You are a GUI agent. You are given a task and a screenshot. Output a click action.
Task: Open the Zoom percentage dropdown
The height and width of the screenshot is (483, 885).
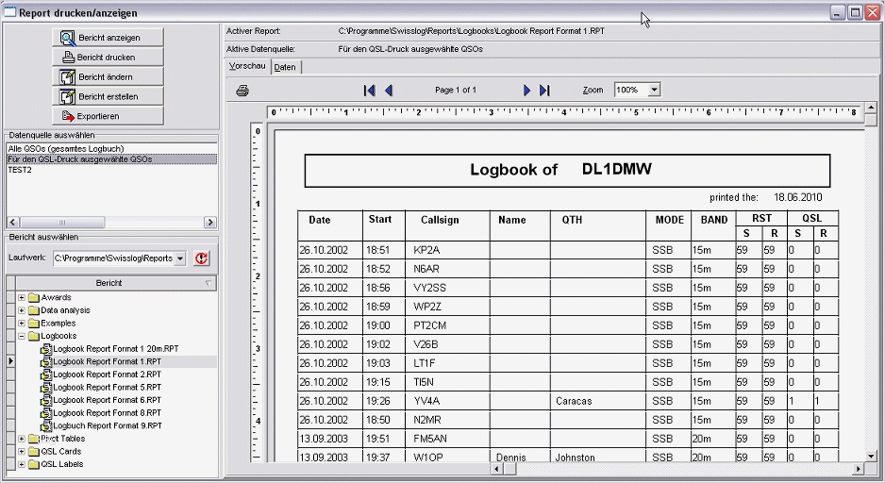tap(654, 91)
